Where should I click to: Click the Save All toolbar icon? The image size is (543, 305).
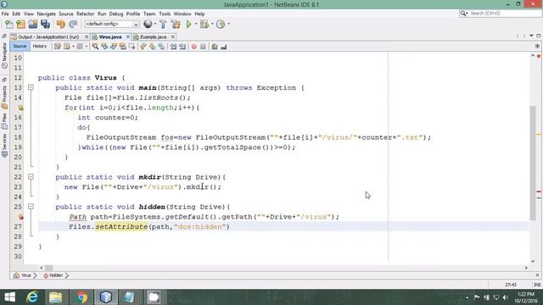point(45,24)
